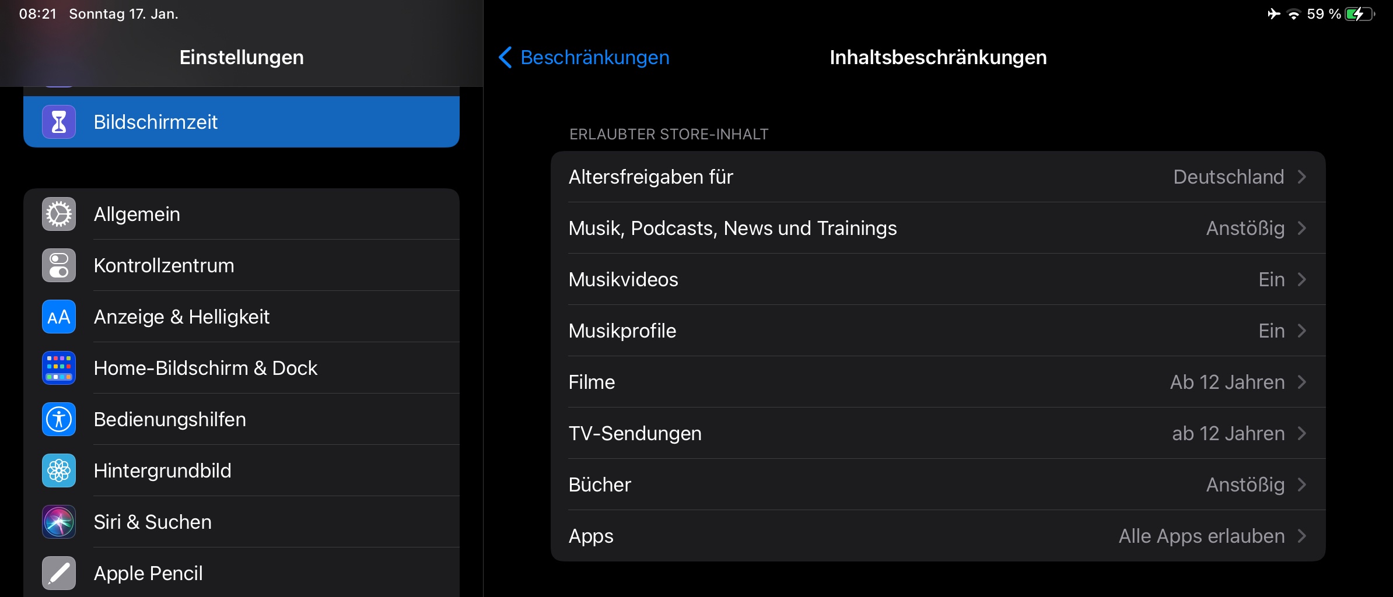The height and width of the screenshot is (597, 1393).
Task: Open Musikvideos setting row
Action: click(x=937, y=279)
